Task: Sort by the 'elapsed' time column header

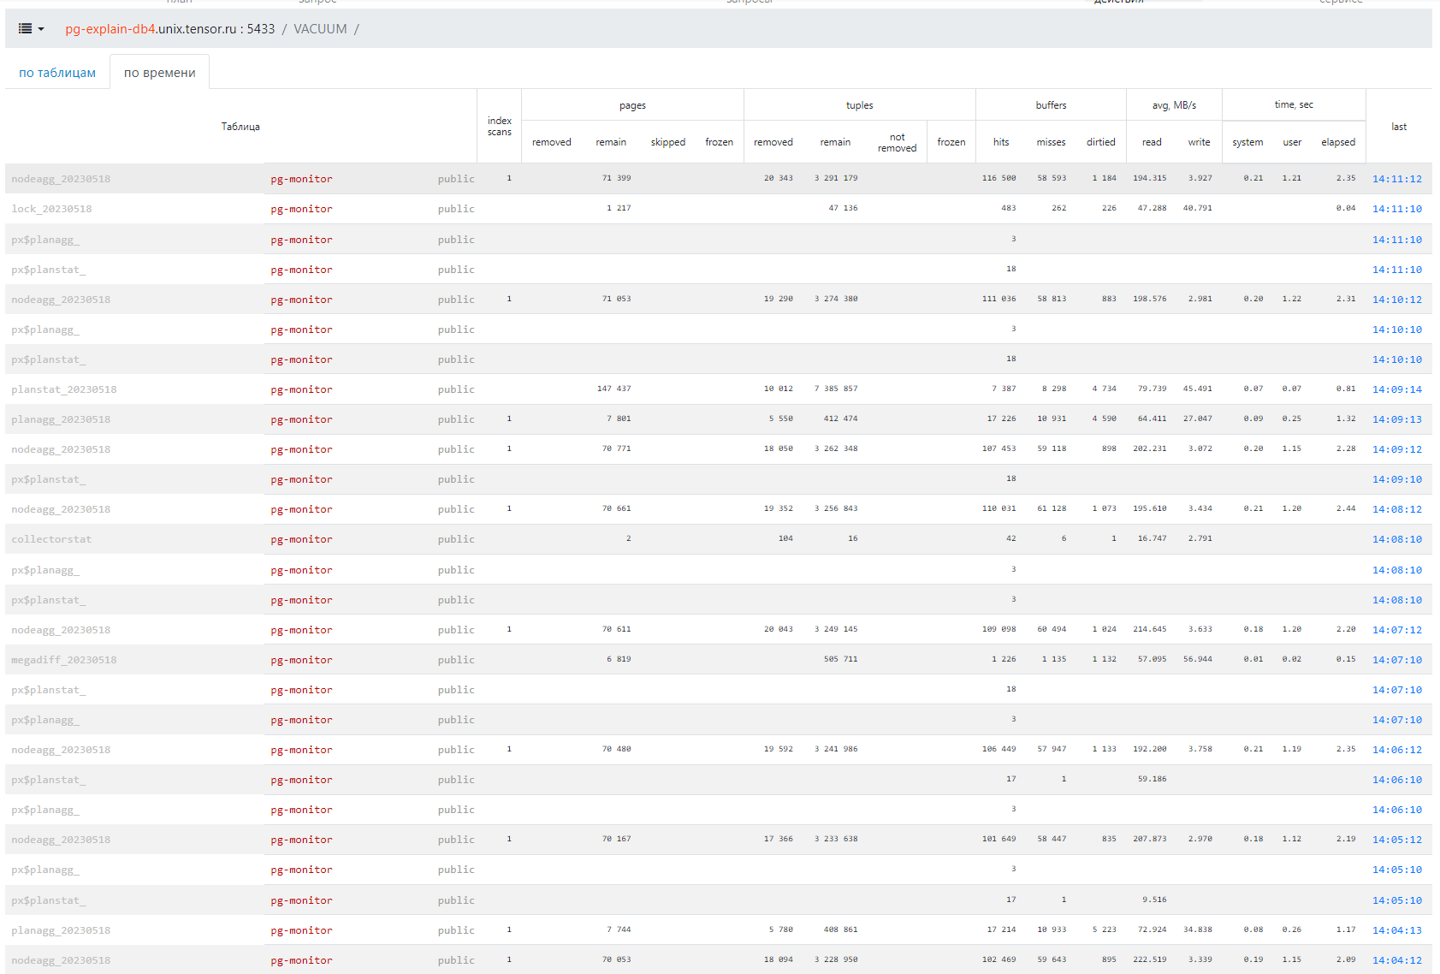Action: point(1337,142)
